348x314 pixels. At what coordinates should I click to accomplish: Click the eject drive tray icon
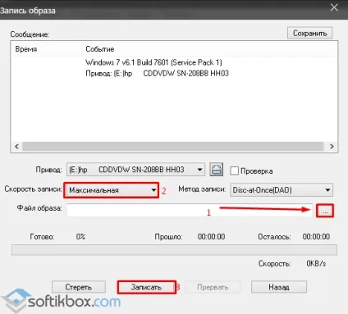click(217, 170)
